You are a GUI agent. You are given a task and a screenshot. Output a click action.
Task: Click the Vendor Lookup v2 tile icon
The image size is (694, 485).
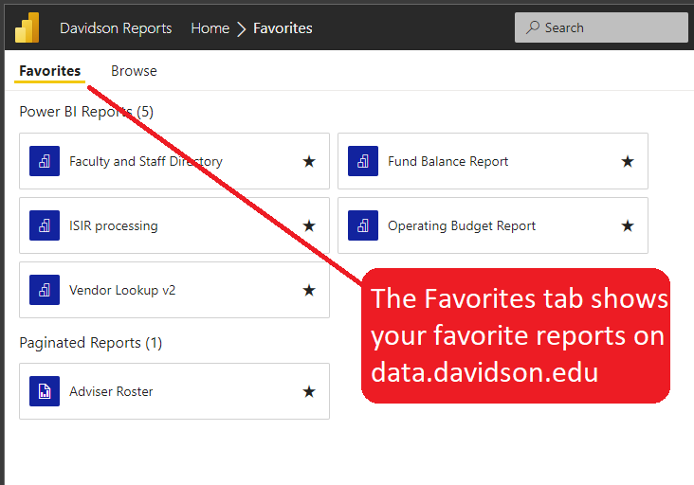45,290
